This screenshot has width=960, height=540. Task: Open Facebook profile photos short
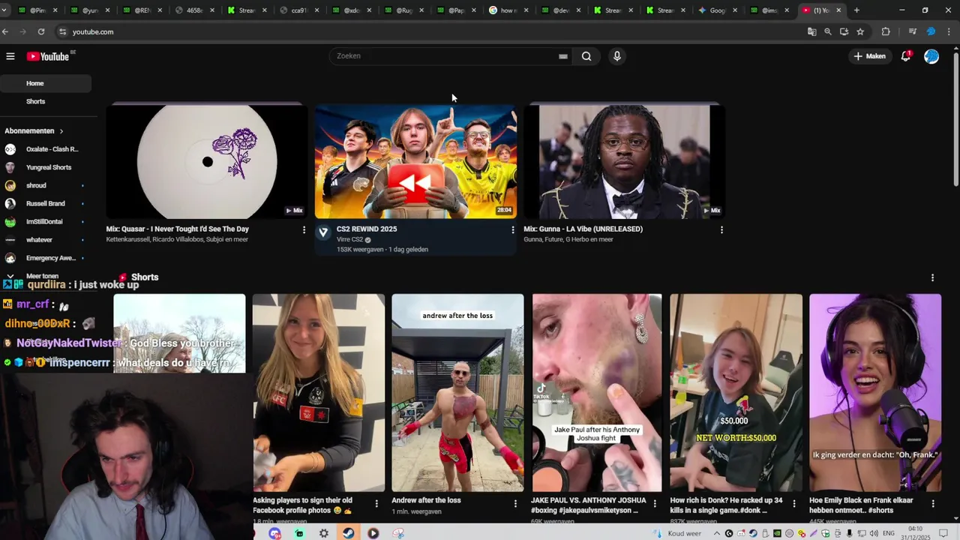[319, 392]
